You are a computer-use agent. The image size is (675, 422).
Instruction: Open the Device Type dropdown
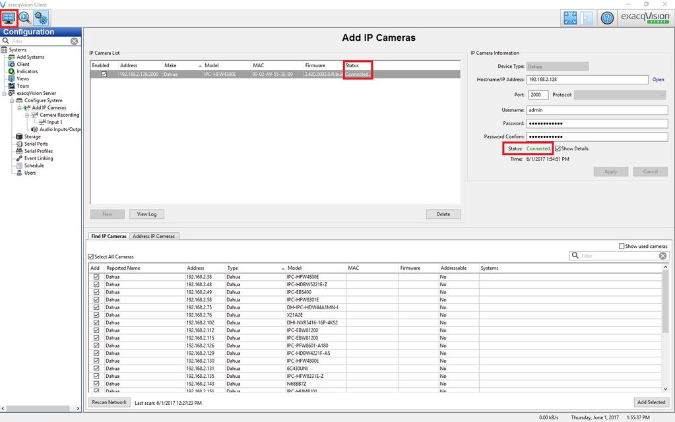pos(557,67)
